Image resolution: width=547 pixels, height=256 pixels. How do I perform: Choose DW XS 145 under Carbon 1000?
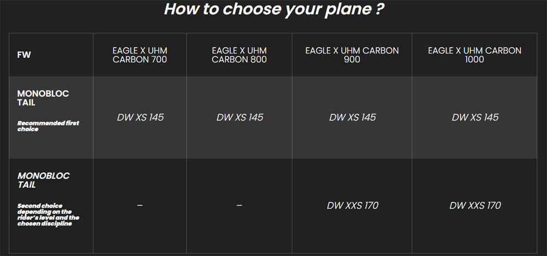[x=475, y=117]
